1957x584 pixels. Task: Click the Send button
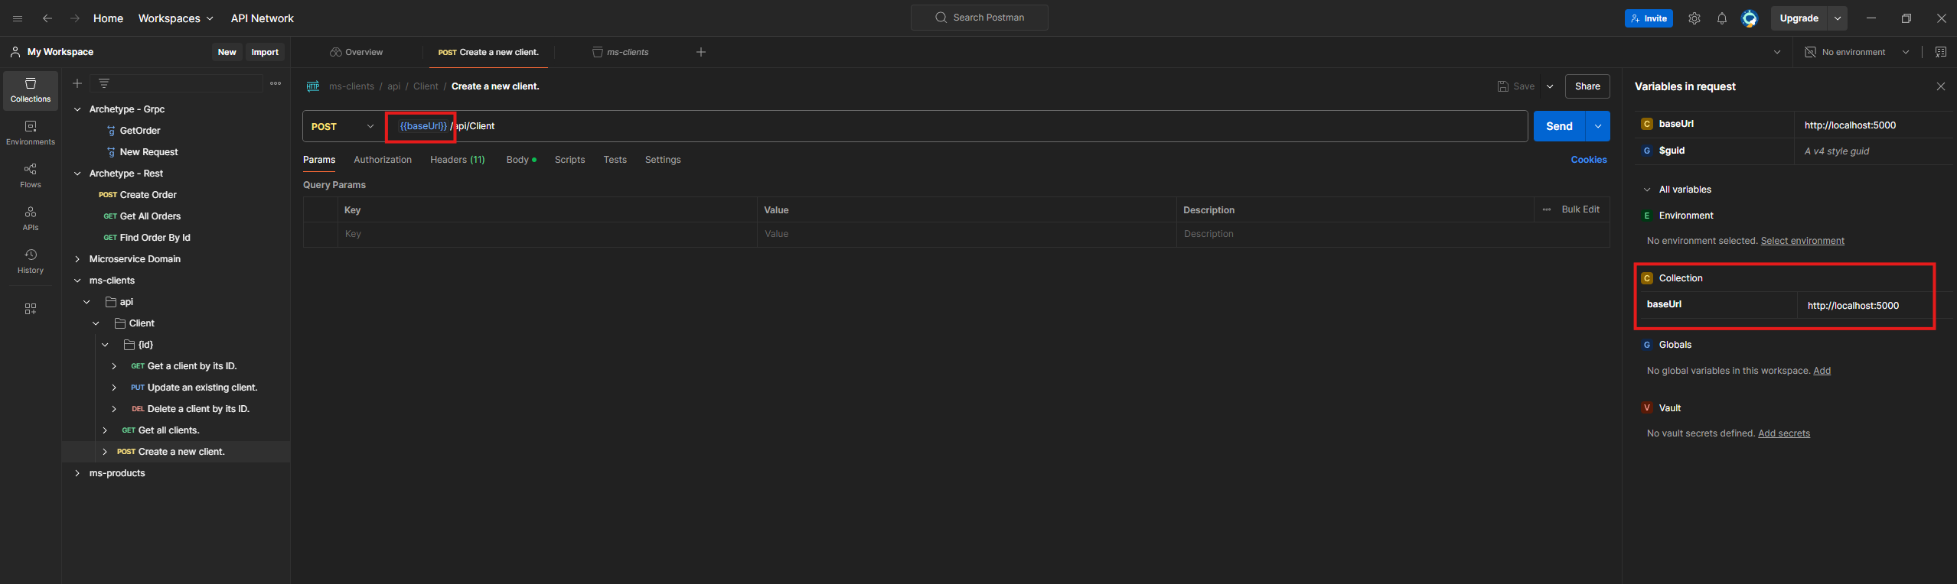point(1559,126)
